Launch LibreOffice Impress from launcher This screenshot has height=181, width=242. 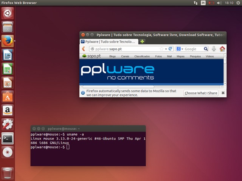8,83
